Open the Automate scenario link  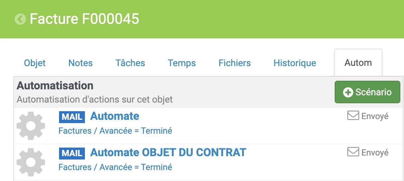click(115, 116)
